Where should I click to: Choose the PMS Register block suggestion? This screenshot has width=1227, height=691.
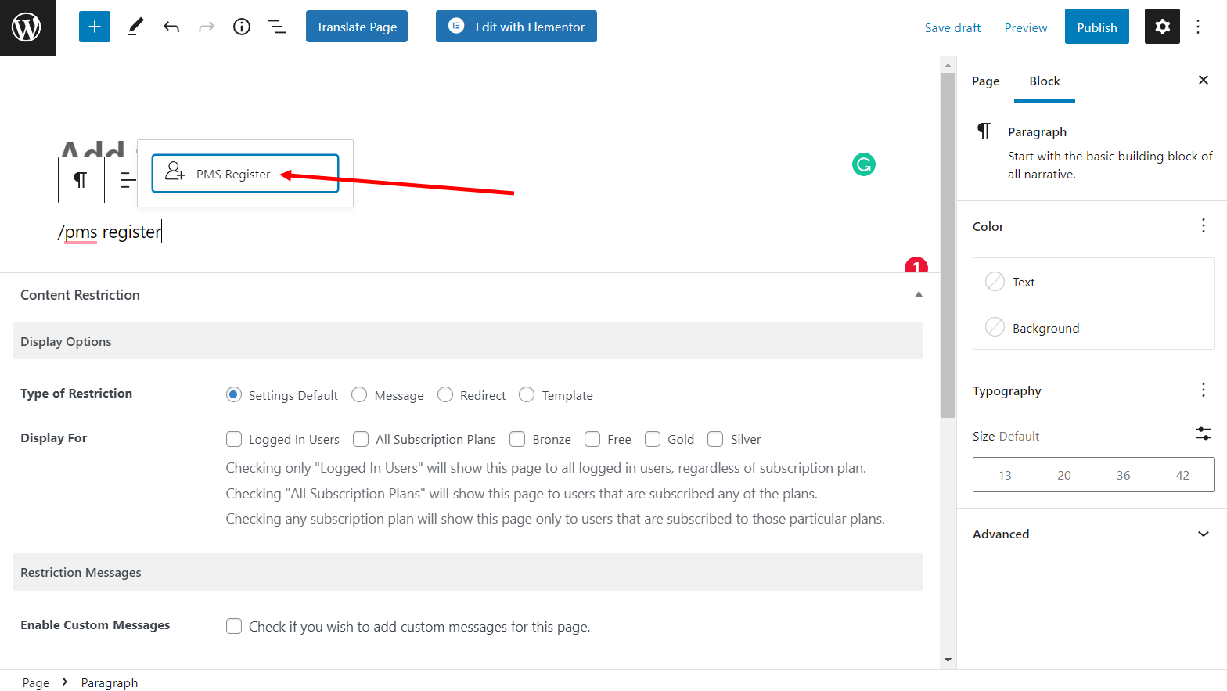pyautogui.click(x=245, y=173)
